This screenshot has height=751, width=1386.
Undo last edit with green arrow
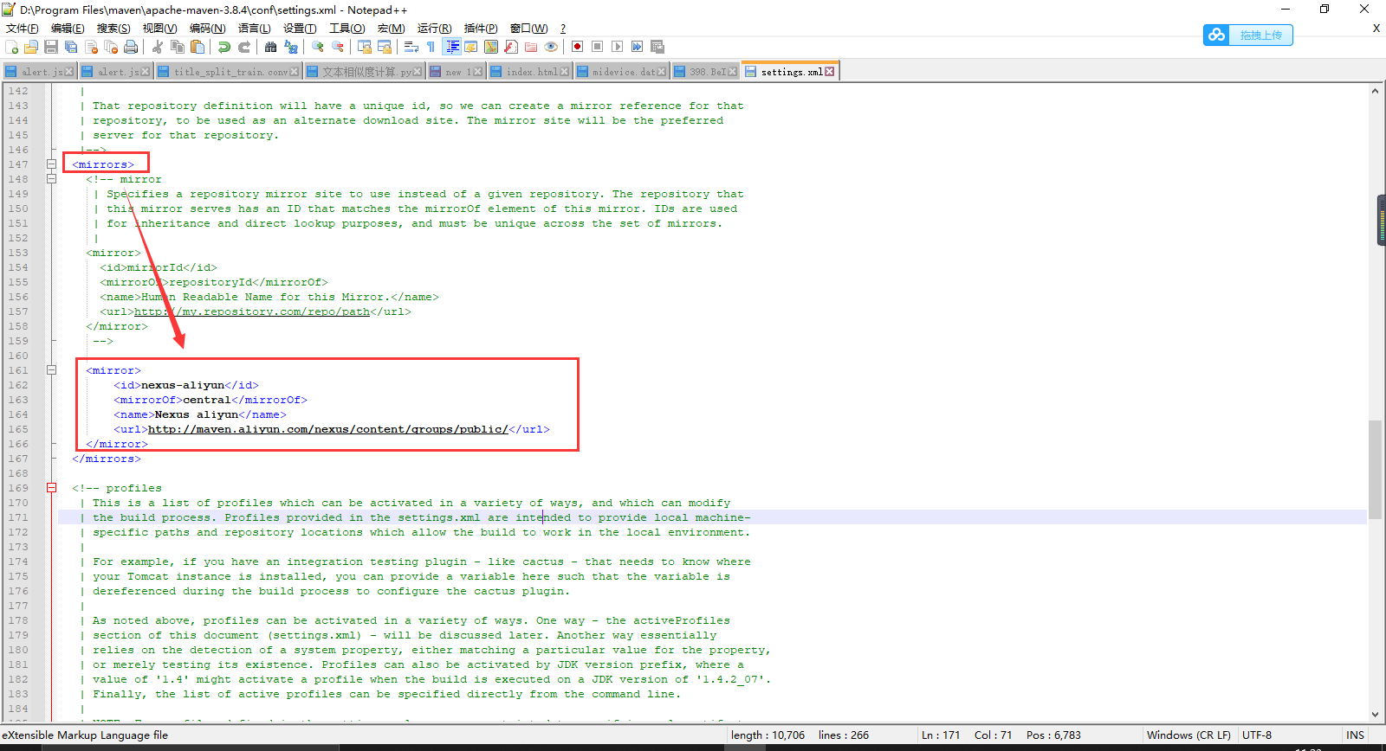click(x=224, y=47)
